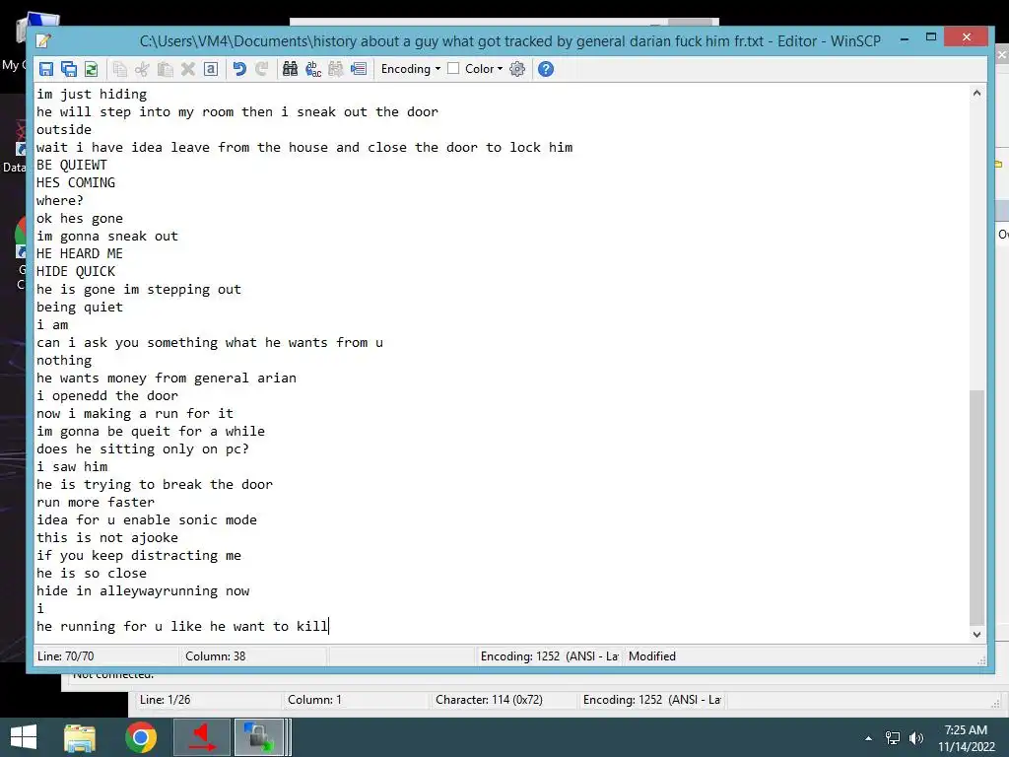Click the line 'BE QUIEWT'
1009x757 pixels.
[71, 165]
